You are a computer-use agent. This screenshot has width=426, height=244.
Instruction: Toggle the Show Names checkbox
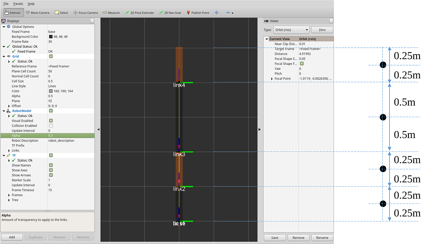[51, 165]
